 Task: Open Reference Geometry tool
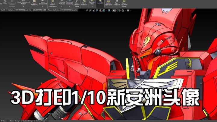70,3
